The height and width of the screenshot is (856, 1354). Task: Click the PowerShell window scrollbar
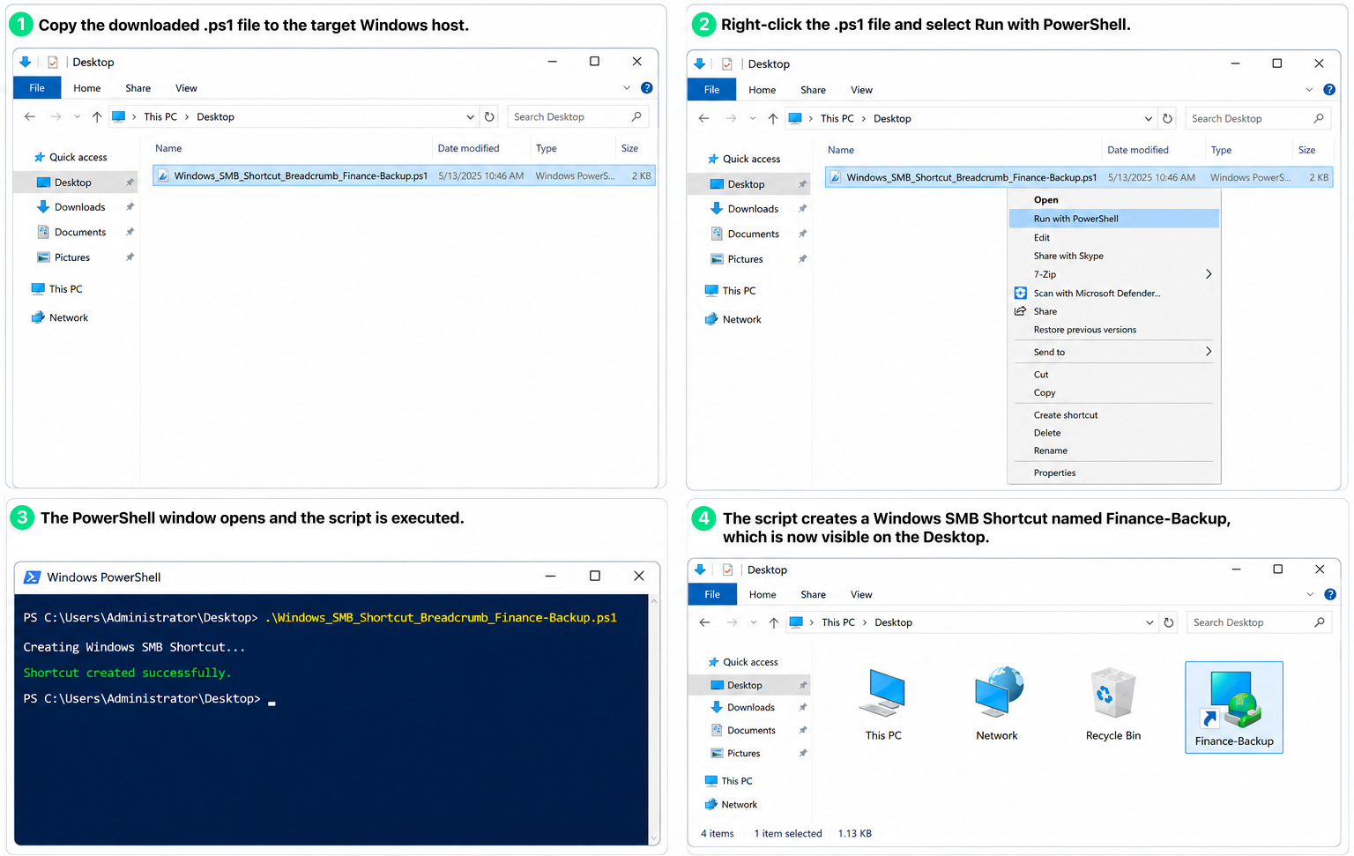coord(654,719)
